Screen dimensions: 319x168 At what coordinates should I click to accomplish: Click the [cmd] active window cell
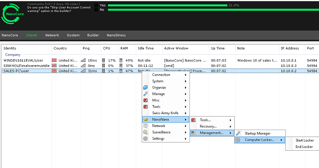click(169, 66)
